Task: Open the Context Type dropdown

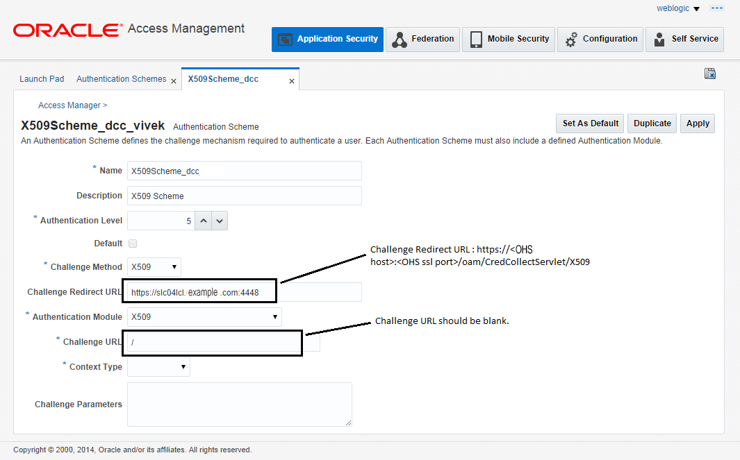Action: click(158, 367)
